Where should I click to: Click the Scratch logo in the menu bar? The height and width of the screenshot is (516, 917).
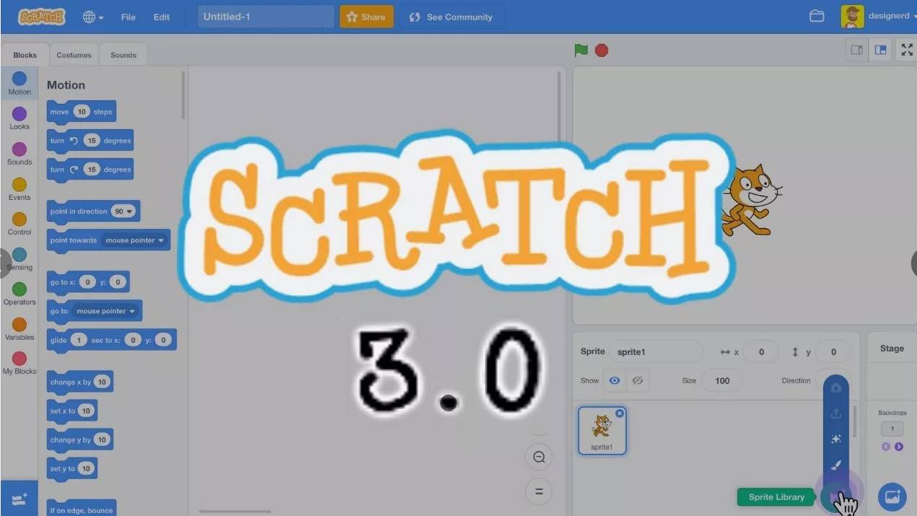pyautogui.click(x=41, y=17)
